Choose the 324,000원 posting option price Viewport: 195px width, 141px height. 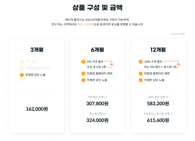(97, 120)
